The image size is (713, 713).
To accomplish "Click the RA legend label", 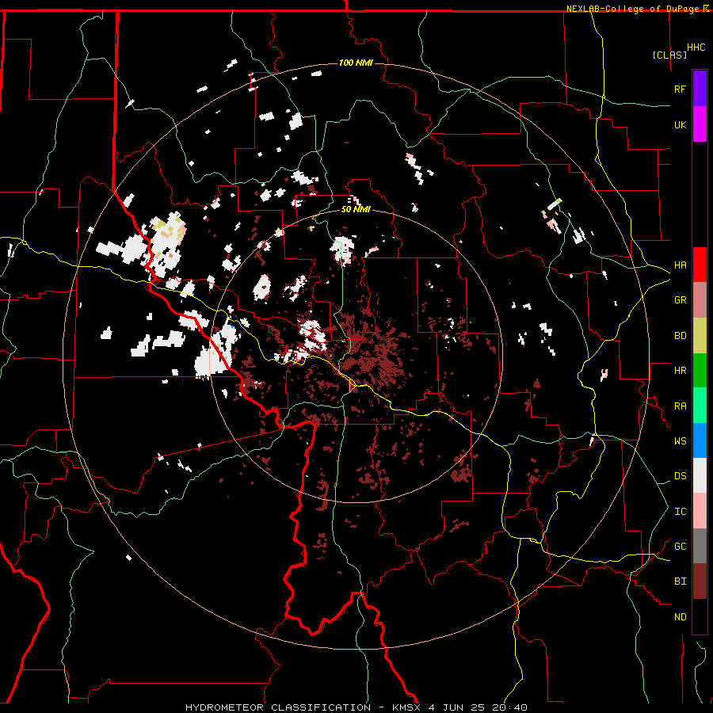I will click(x=680, y=406).
